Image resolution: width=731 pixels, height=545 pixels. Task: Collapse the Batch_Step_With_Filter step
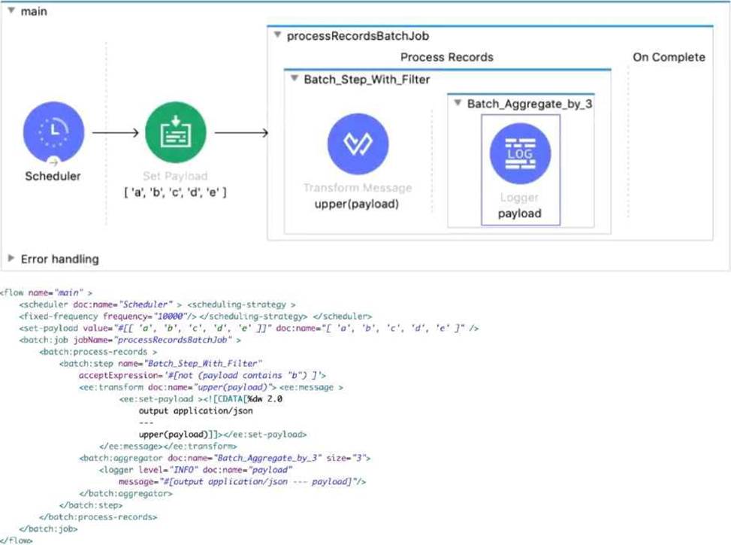[x=295, y=79]
